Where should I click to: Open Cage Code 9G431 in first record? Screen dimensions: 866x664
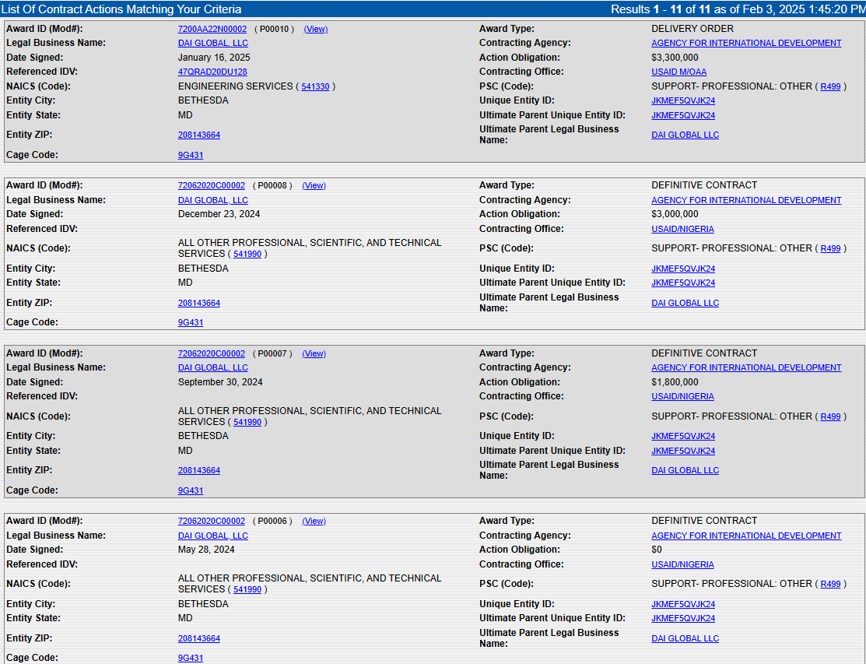(x=191, y=155)
